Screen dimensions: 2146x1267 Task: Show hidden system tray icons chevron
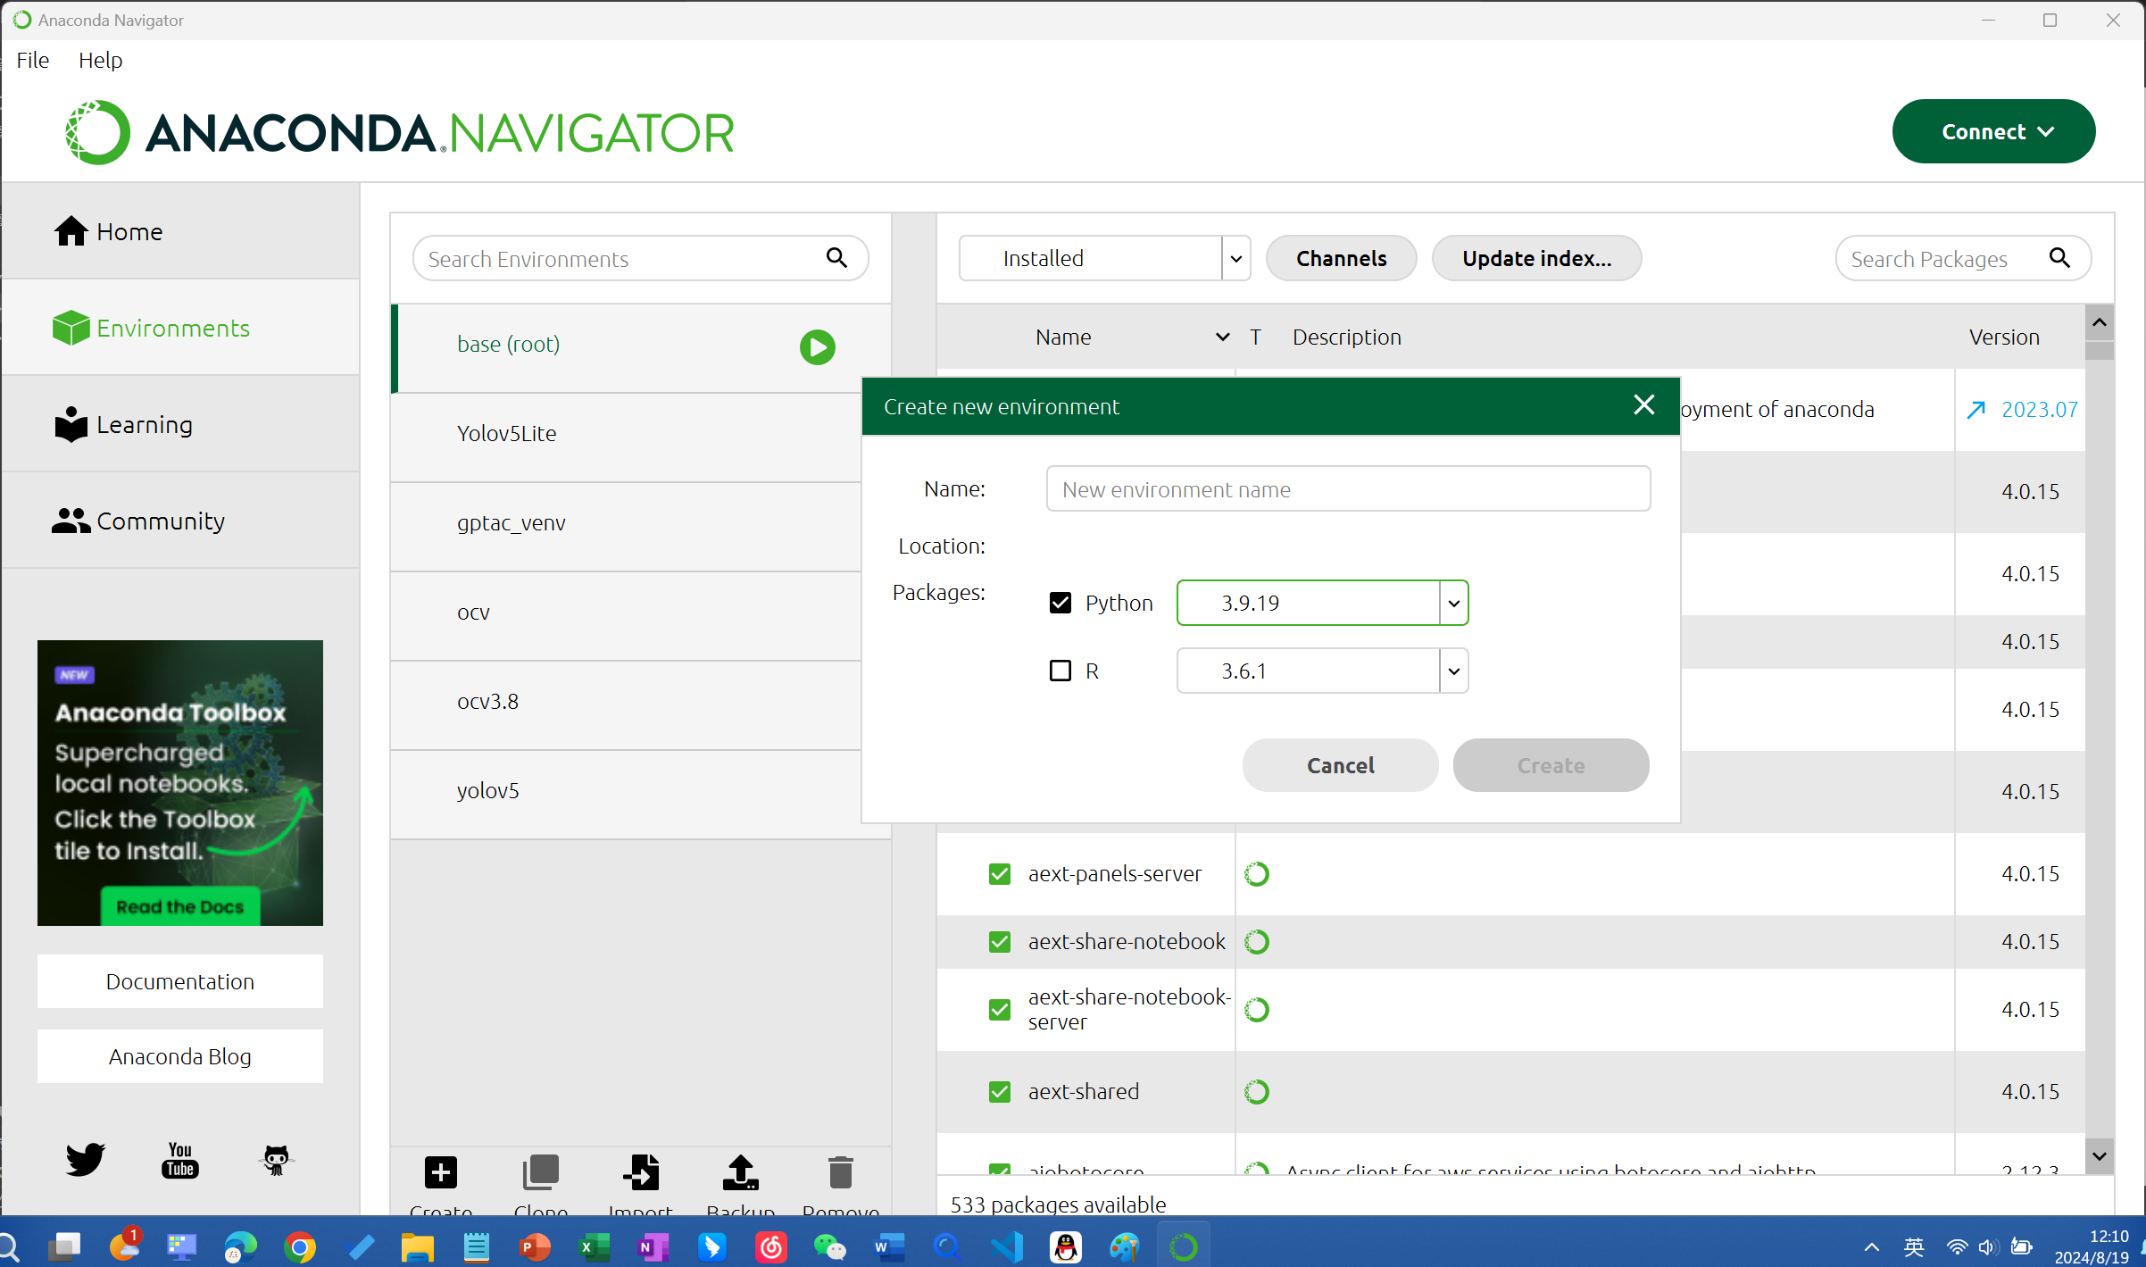point(1872,1246)
